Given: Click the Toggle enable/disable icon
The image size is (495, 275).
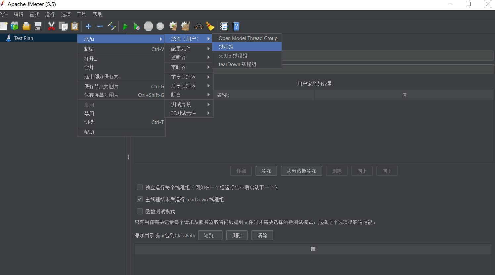Looking at the screenshot, I should tap(112, 26).
